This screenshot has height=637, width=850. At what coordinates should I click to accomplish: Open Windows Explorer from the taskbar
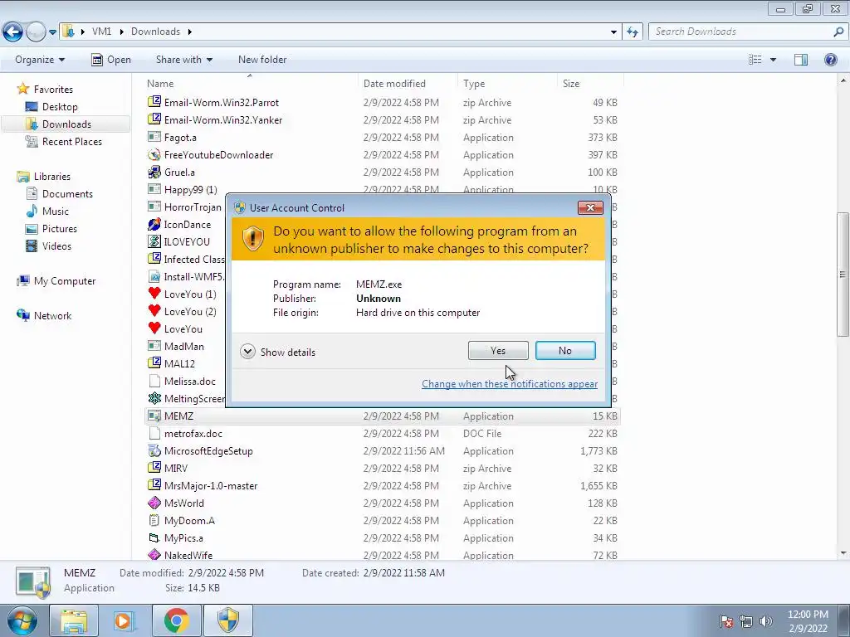click(x=74, y=620)
